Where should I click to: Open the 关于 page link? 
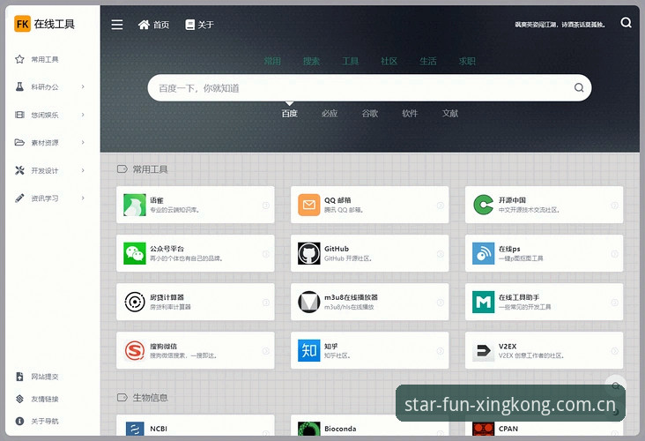coord(199,25)
